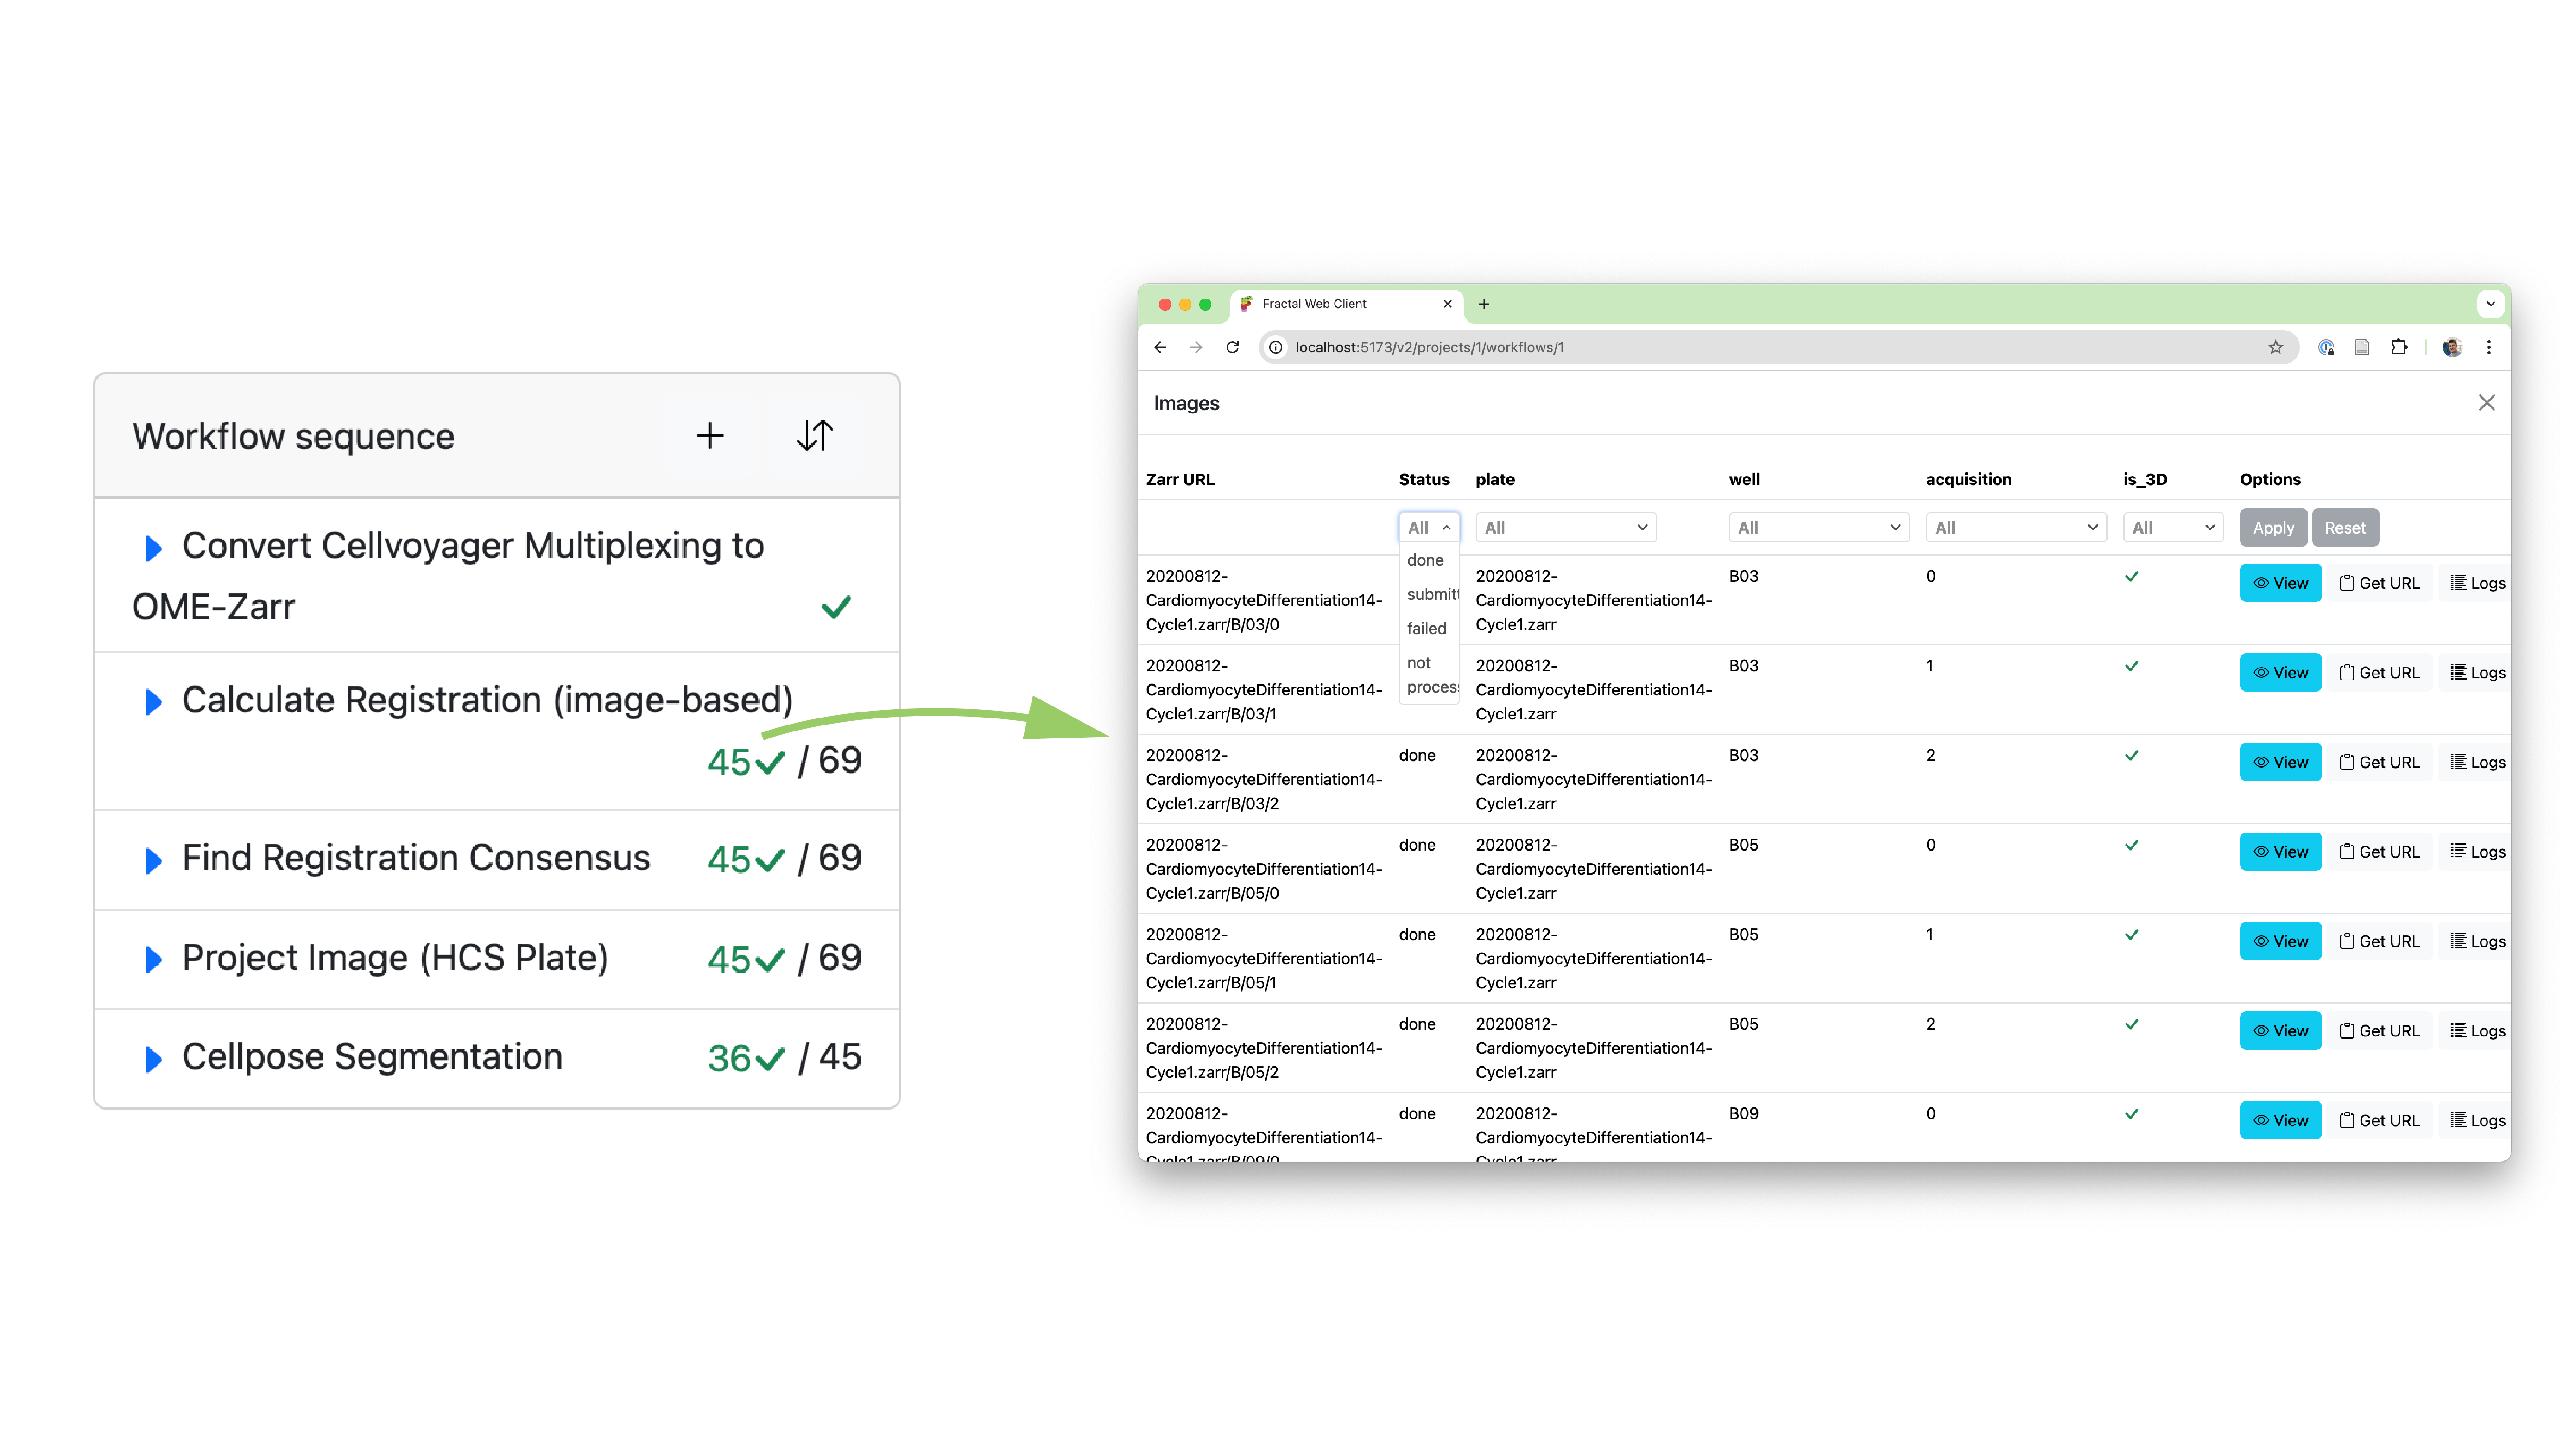The image size is (2576, 1437).
Task: Get URL for well B09 image
Action: (2379, 1120)
